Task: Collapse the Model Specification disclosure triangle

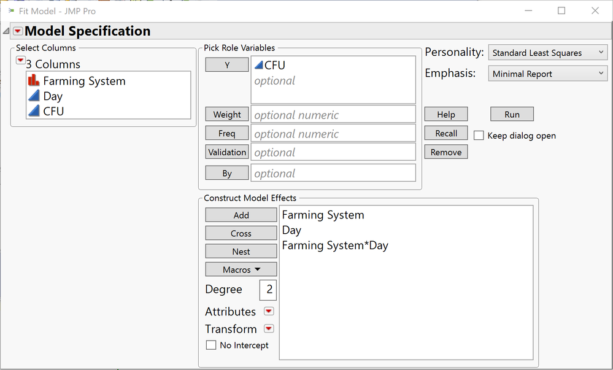Action: [6, 31]
